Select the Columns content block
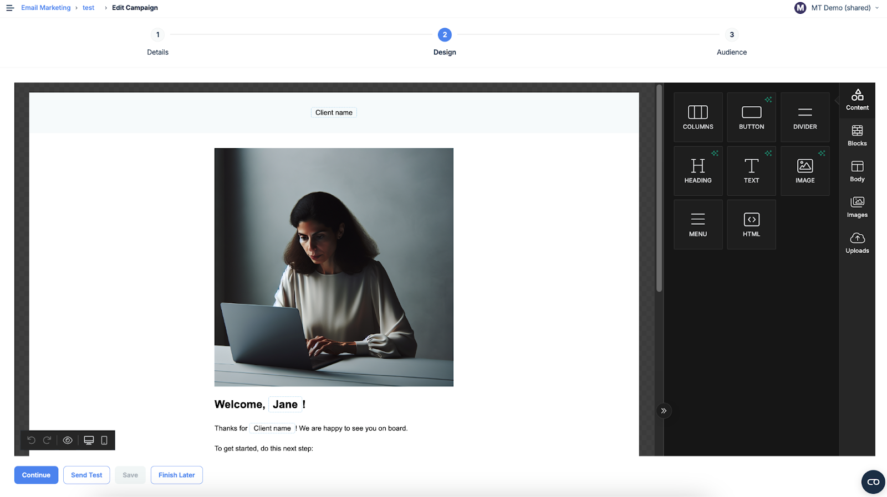The width and height of the screenshot is (887, 497). pyautogui.click(x=698, y=117)
